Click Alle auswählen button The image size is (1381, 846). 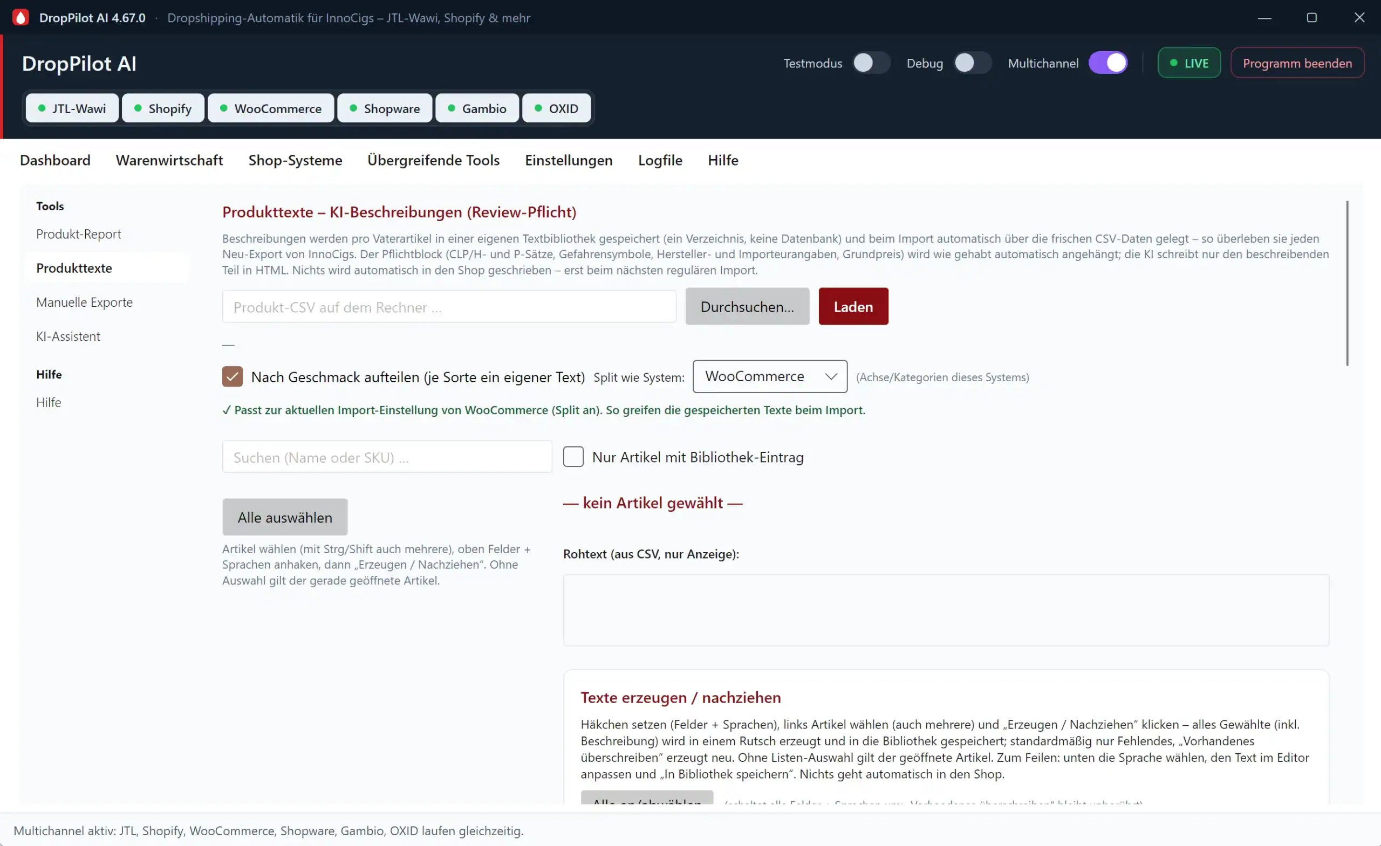point(285,517)
